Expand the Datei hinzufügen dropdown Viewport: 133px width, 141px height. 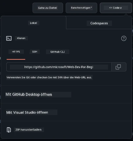tap(81, 8)
